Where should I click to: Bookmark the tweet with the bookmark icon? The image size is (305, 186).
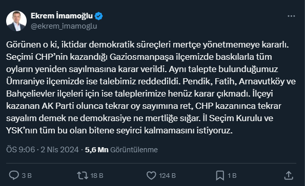(x=220, y=176)
